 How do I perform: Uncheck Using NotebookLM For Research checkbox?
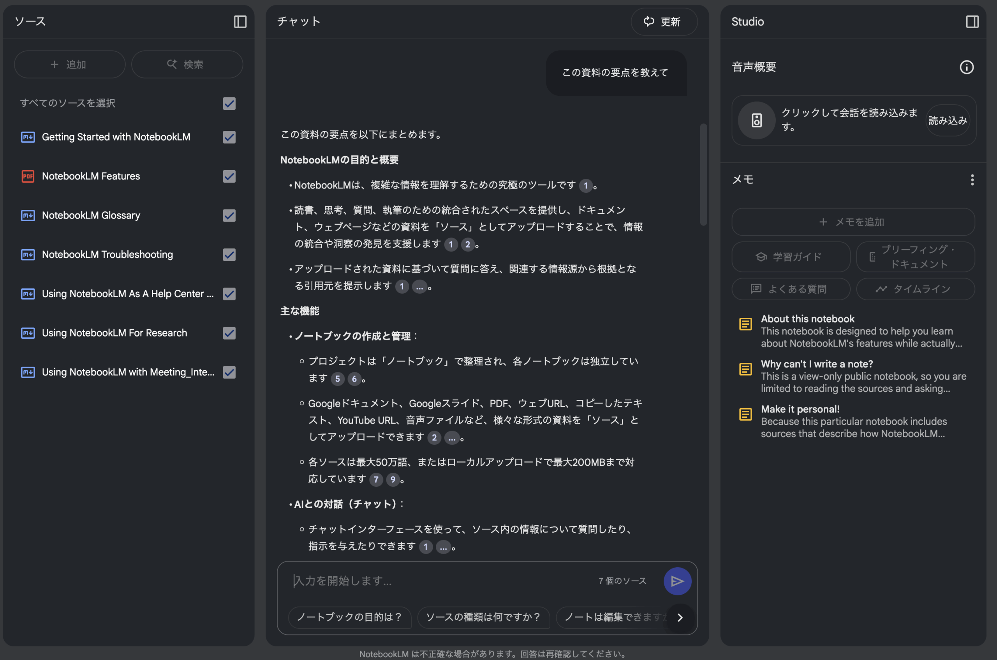tap(229, 333)
